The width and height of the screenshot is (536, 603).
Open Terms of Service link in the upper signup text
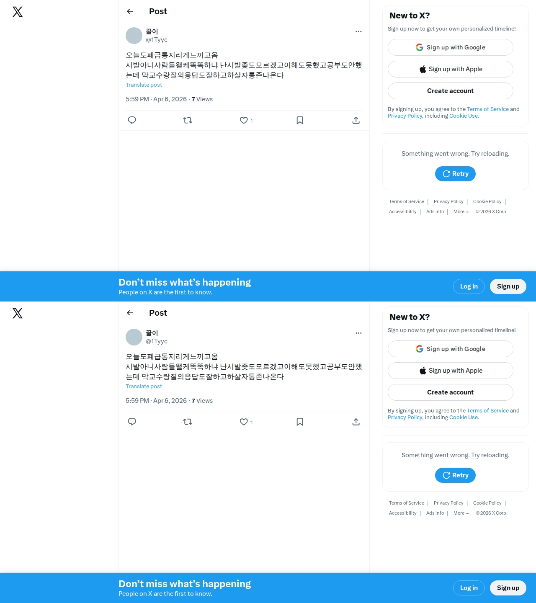488,109
